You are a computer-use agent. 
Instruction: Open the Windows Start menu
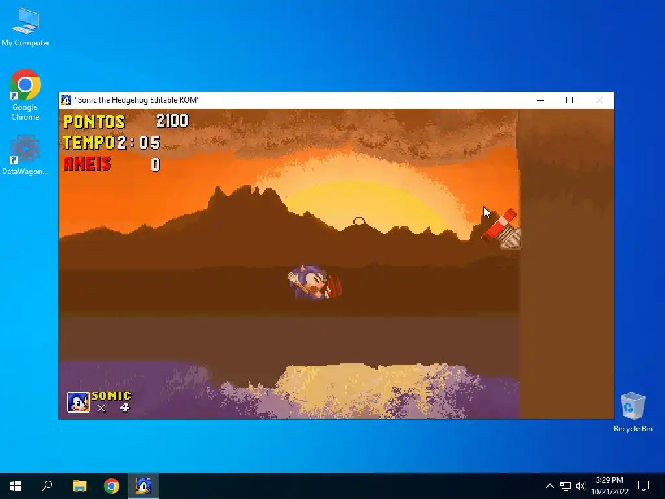[16, 486]
